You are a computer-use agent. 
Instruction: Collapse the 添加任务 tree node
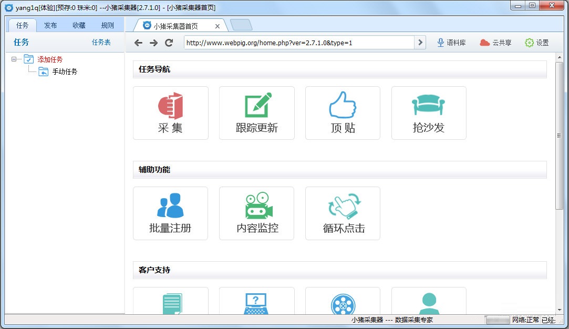tap(13, 59)
